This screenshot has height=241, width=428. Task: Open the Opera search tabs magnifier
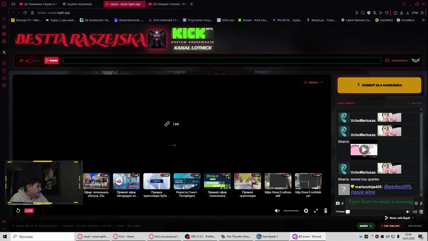point(404,4)
